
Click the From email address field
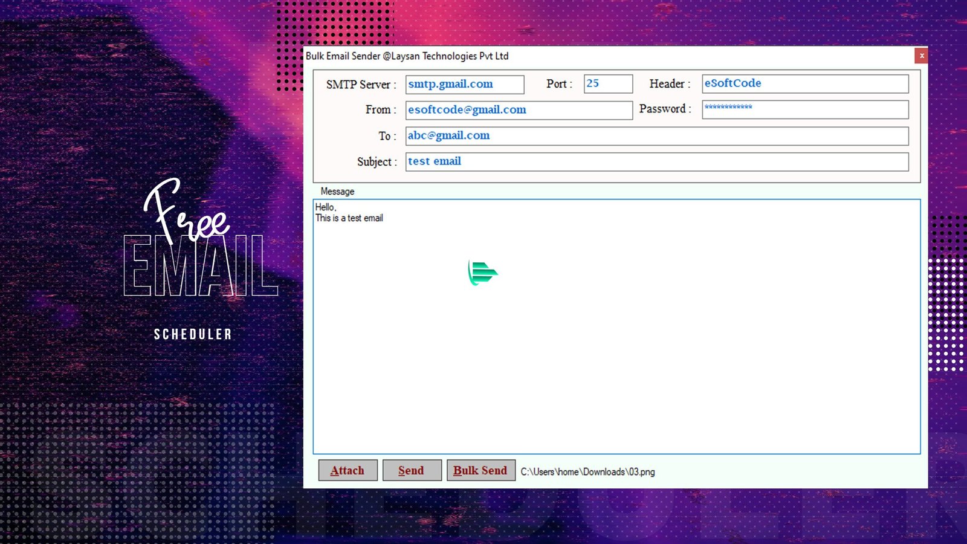[519, 110]
